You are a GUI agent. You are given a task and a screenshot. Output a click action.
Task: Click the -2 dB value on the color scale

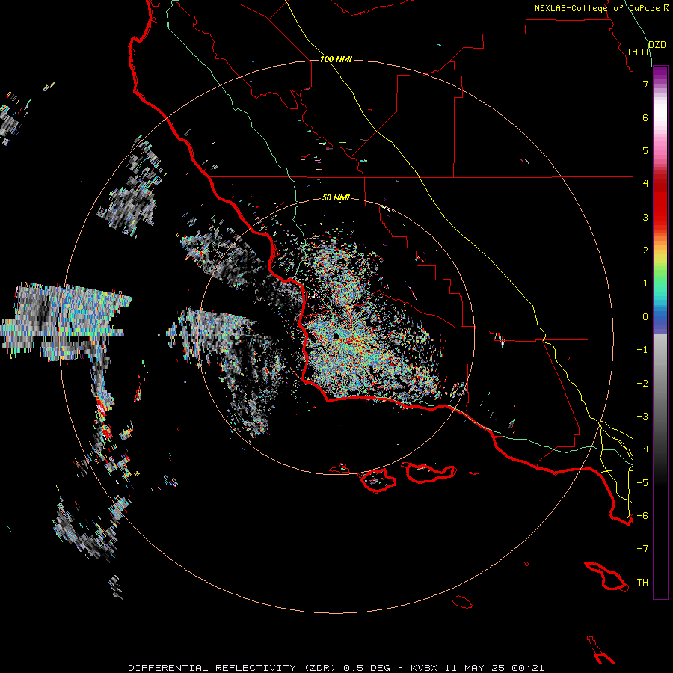(x=642, y=384)
